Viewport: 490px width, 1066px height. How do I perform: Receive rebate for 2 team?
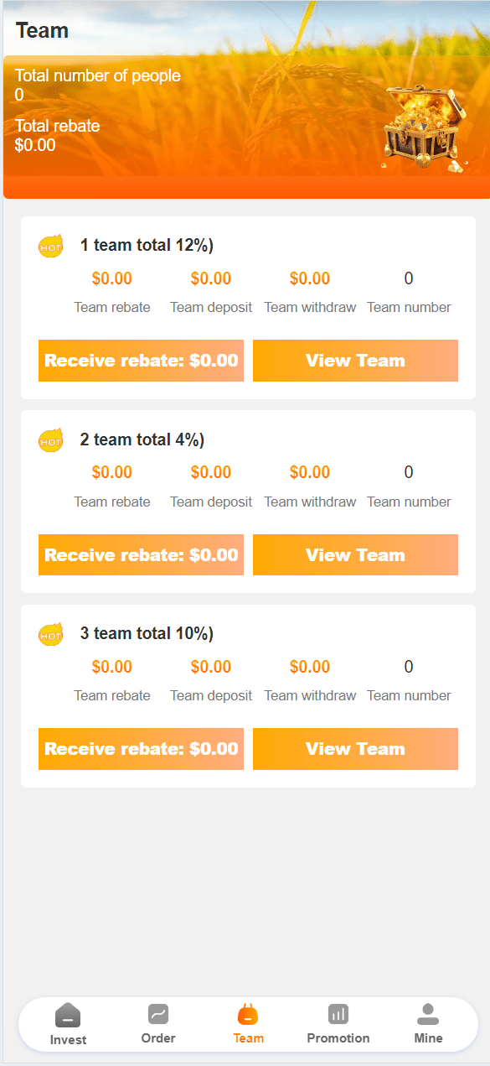141,555
